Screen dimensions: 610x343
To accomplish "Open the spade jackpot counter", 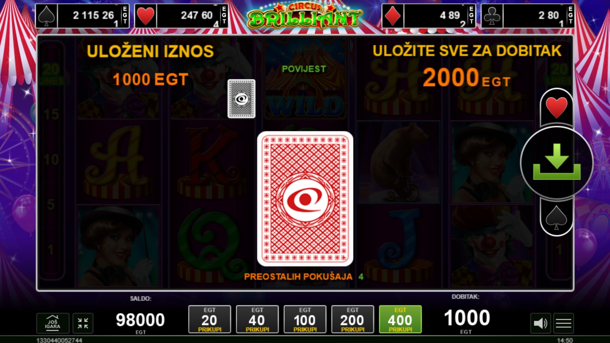I will [82, 16].
